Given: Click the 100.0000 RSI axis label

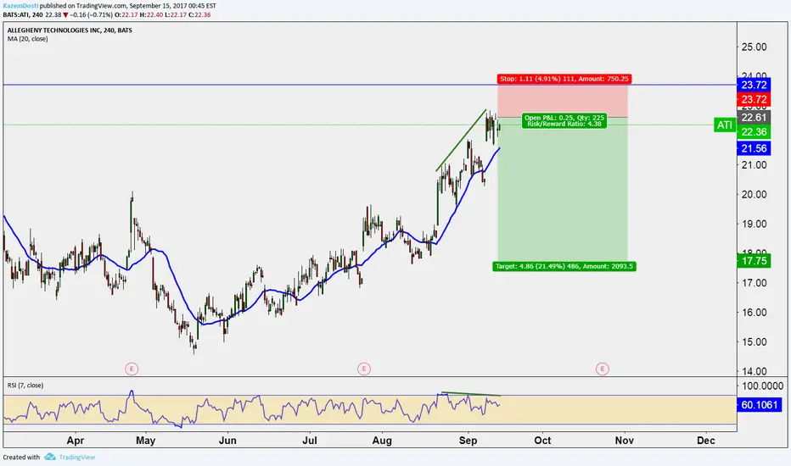Looking at the screenshot, I should tap(762, 386).
